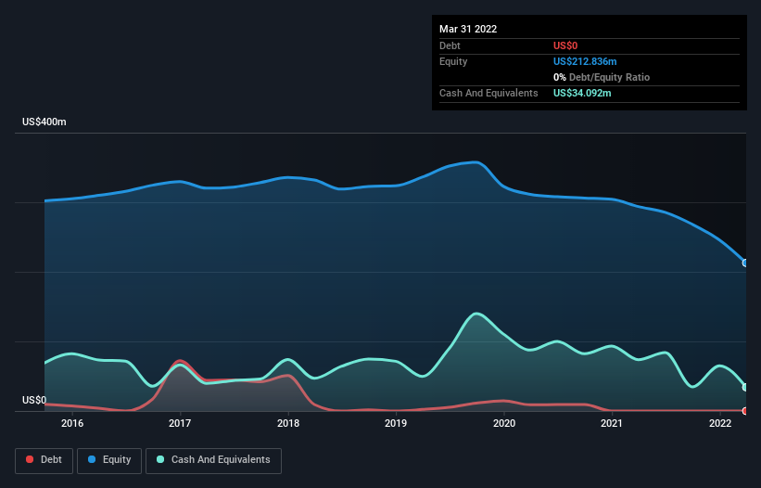Click the red Debt data point marker

pyautogui.click(x=745, y=411)
